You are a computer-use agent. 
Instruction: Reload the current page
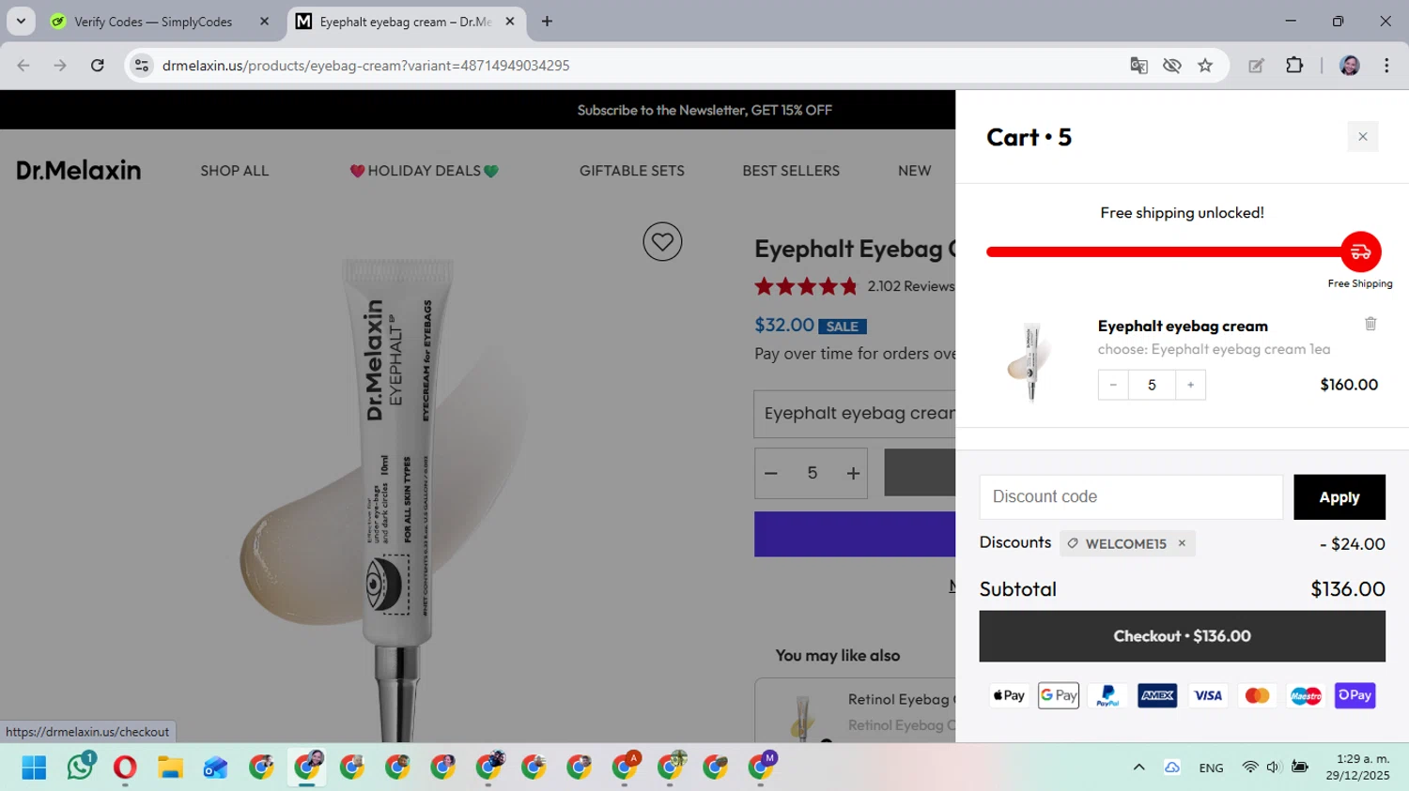pyautogui.click(x=97, y=66)
